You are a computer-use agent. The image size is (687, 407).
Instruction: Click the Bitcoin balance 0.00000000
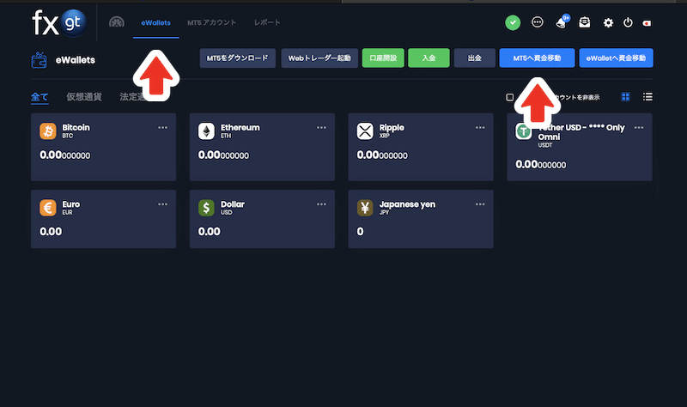pyautogui.click(x=65, y=155)
